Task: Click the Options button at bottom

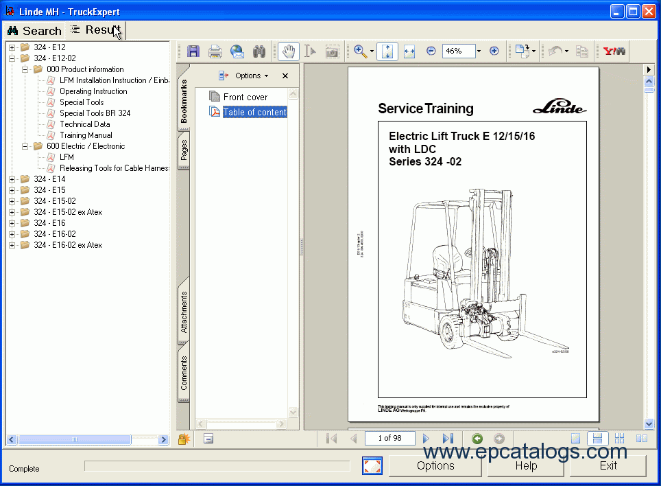Action: point(435,465)
